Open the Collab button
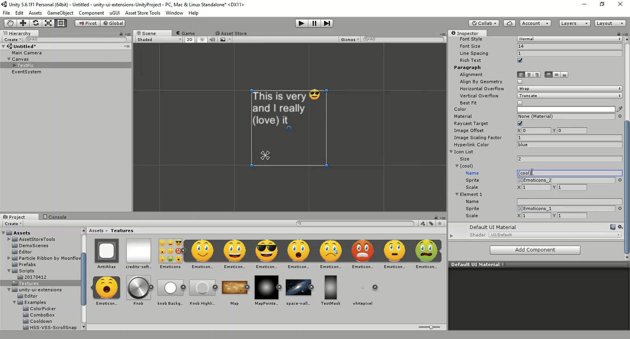The width and height of the screenshot is (630, 339). [x=484, y=23]
